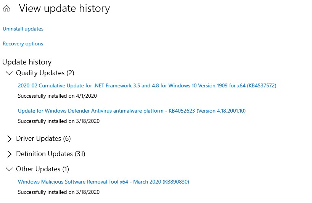Go to the Settings home icon
Image resolution: width=312 pixels, height=203 pixels.
click(6, 9)
